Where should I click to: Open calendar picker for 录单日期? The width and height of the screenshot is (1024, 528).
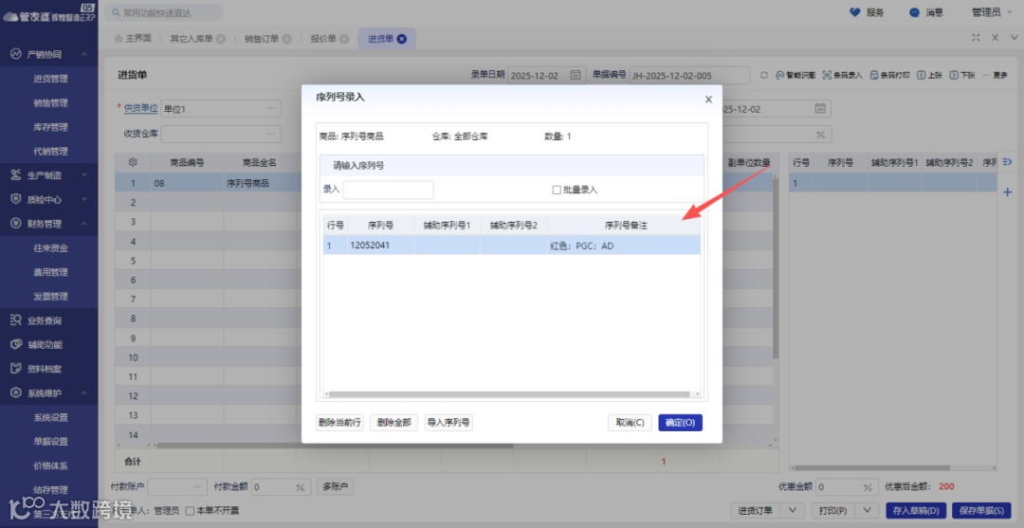[x=575, y=75]
